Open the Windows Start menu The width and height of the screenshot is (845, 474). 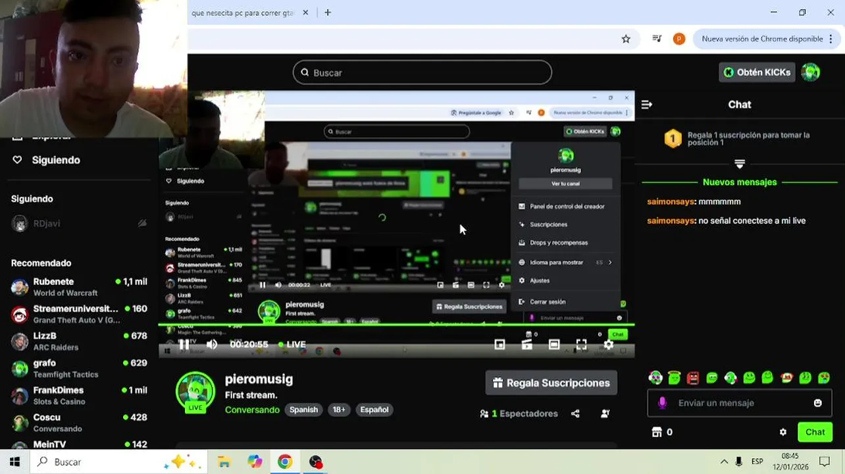[x=14, y=462]
